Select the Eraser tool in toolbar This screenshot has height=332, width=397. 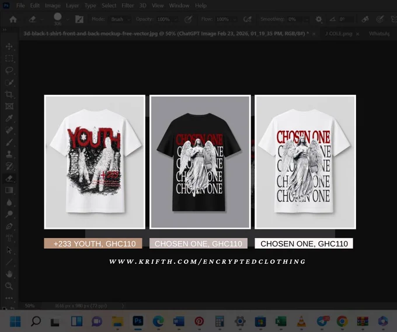[9, 178]
